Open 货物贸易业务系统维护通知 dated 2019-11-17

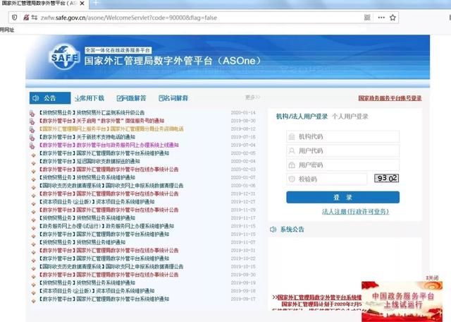point(87,218)
